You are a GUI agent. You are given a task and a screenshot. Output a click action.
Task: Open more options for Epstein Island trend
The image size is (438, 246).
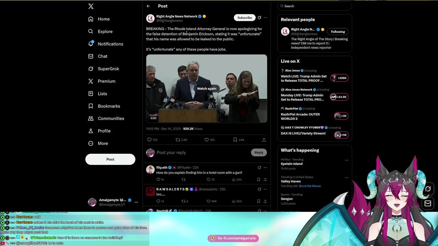[346, 160]
